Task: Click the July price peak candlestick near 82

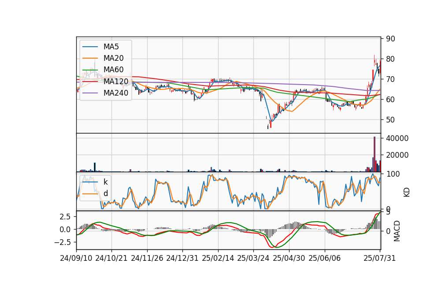Action: click(374, 60)
